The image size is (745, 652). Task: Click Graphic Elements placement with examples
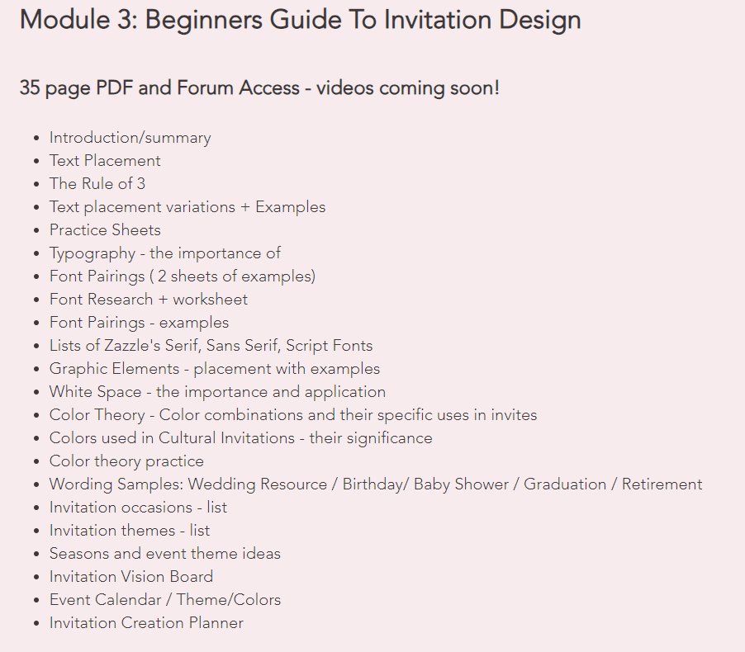point(215,369)
